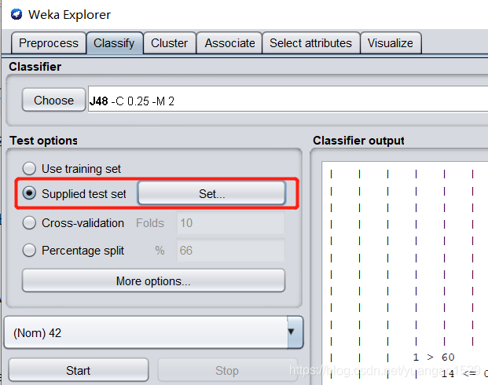Open the (Nom) 42 class attribute dropdown

point(153,332)
